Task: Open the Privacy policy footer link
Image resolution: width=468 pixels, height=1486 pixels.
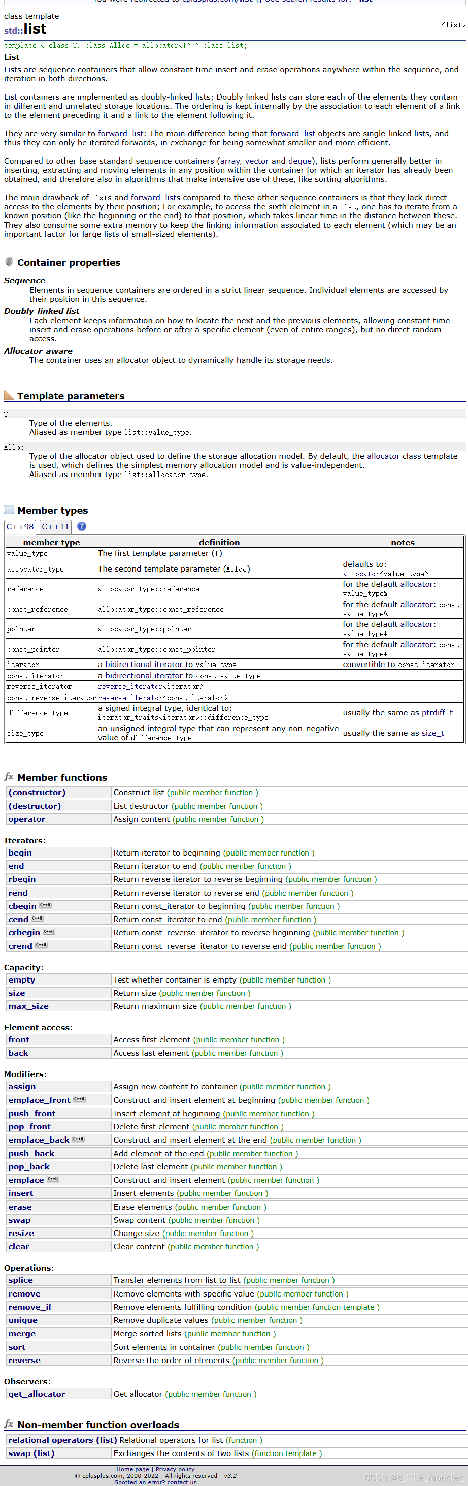Action: coord(175,1469)
